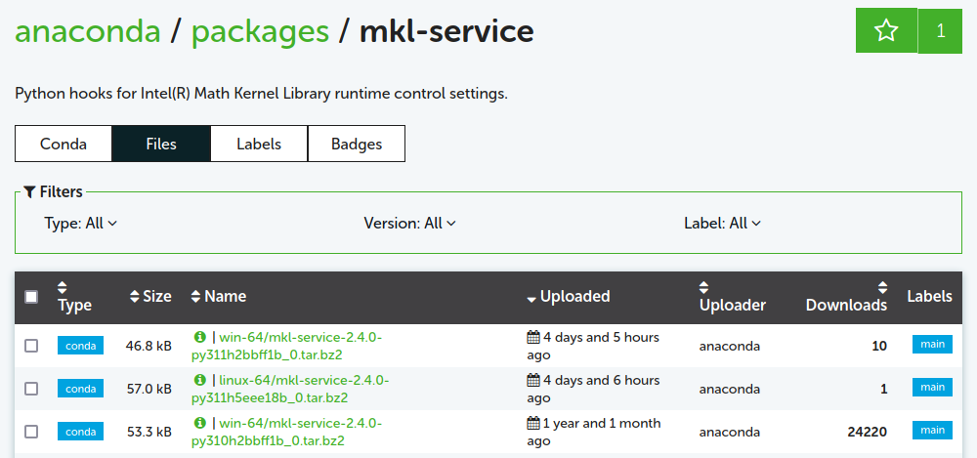Click the mkl-service package title
977x458 pixels.
coord(446,30)
